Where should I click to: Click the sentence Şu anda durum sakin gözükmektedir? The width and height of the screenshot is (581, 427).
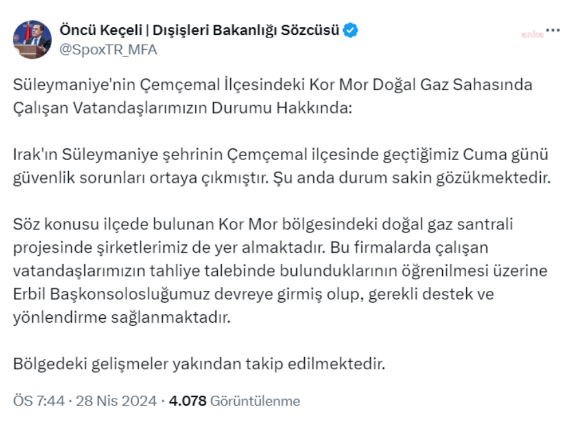(412, 178)
